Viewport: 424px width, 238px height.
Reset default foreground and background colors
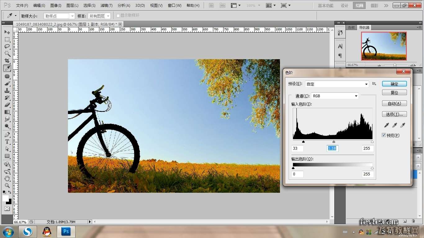click(x=4, y=192)
